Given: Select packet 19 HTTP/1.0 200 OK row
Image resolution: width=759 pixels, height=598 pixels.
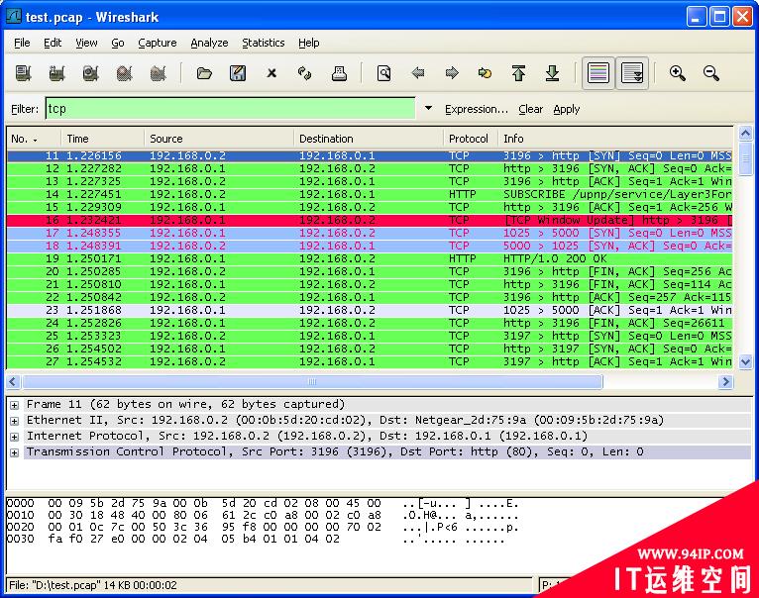Looking at the screenshot, I should 370,258.
